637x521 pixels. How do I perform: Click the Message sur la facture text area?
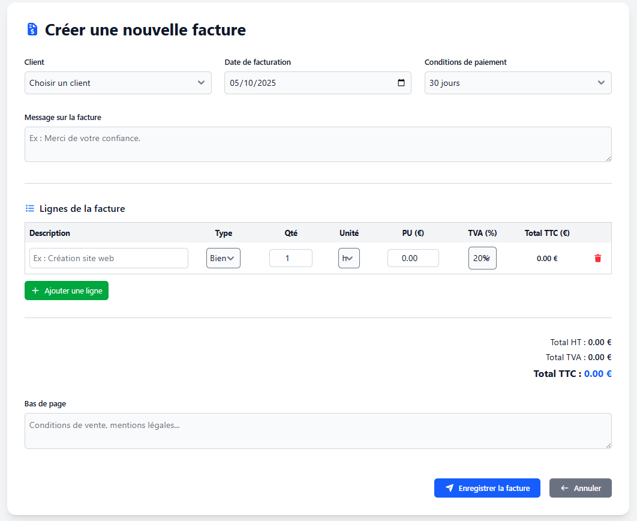pyautogui.click(x=318, y=144)
